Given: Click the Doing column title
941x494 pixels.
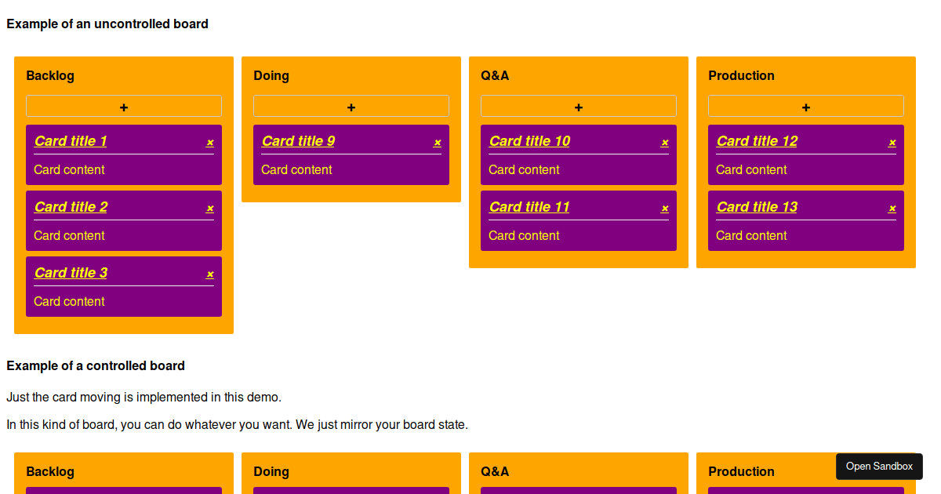Looking at the screenshot, I should point(271,75).
